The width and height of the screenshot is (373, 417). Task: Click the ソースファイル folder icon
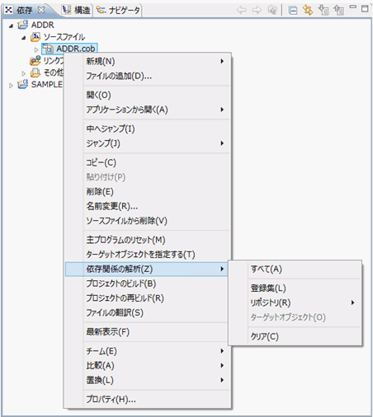[x=35, y=37]
